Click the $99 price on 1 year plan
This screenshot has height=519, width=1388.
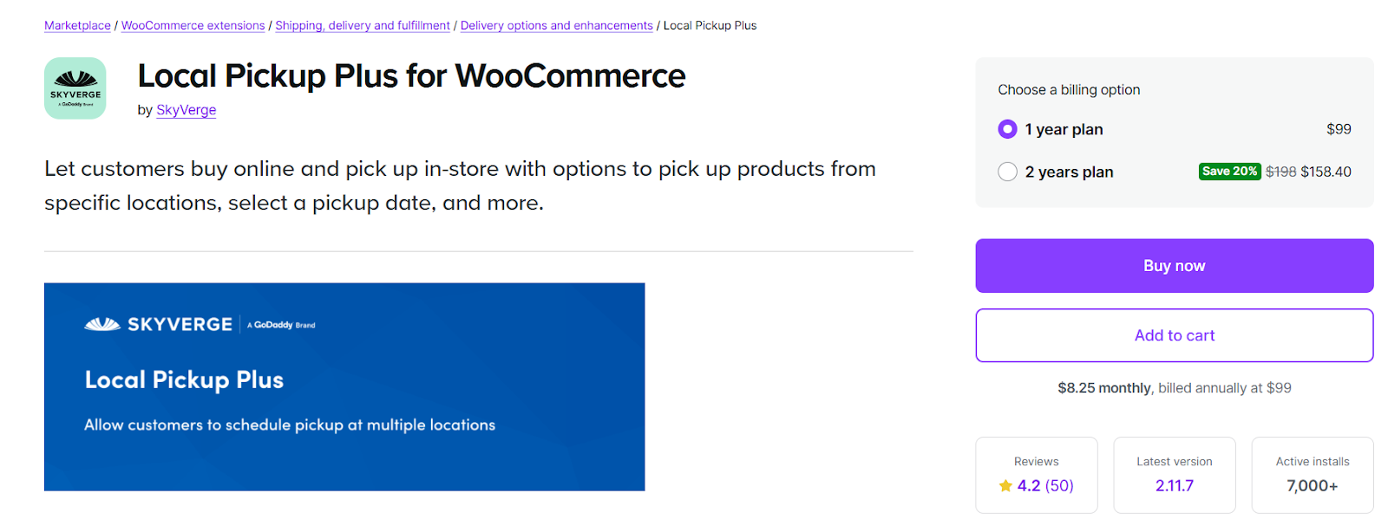(x=1339, y=129)
